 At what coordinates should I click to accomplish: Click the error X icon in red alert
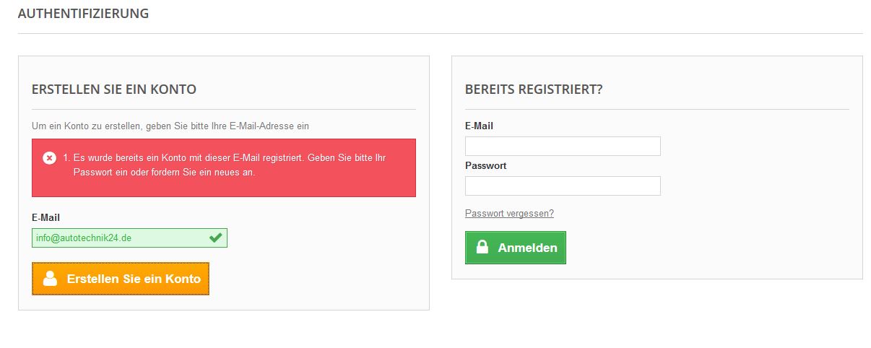[49, 157]
